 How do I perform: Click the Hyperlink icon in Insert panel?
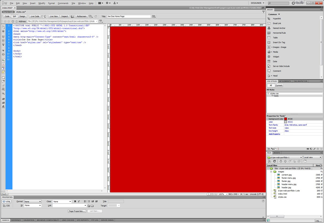click(x=269, y=19)
